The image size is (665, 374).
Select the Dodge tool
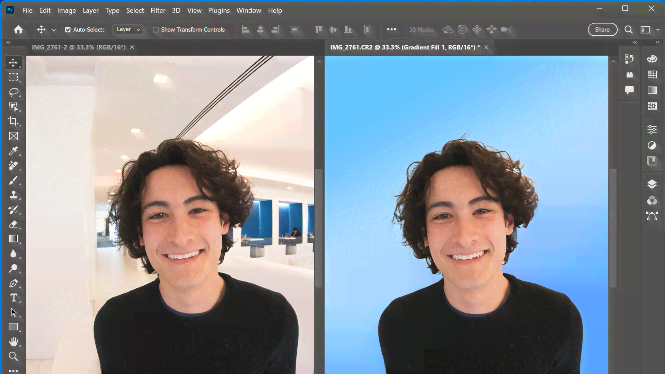(13, 268)
